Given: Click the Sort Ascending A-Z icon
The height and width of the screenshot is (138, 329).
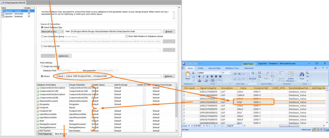Looking at the screenshot, I should coord(260,73).
